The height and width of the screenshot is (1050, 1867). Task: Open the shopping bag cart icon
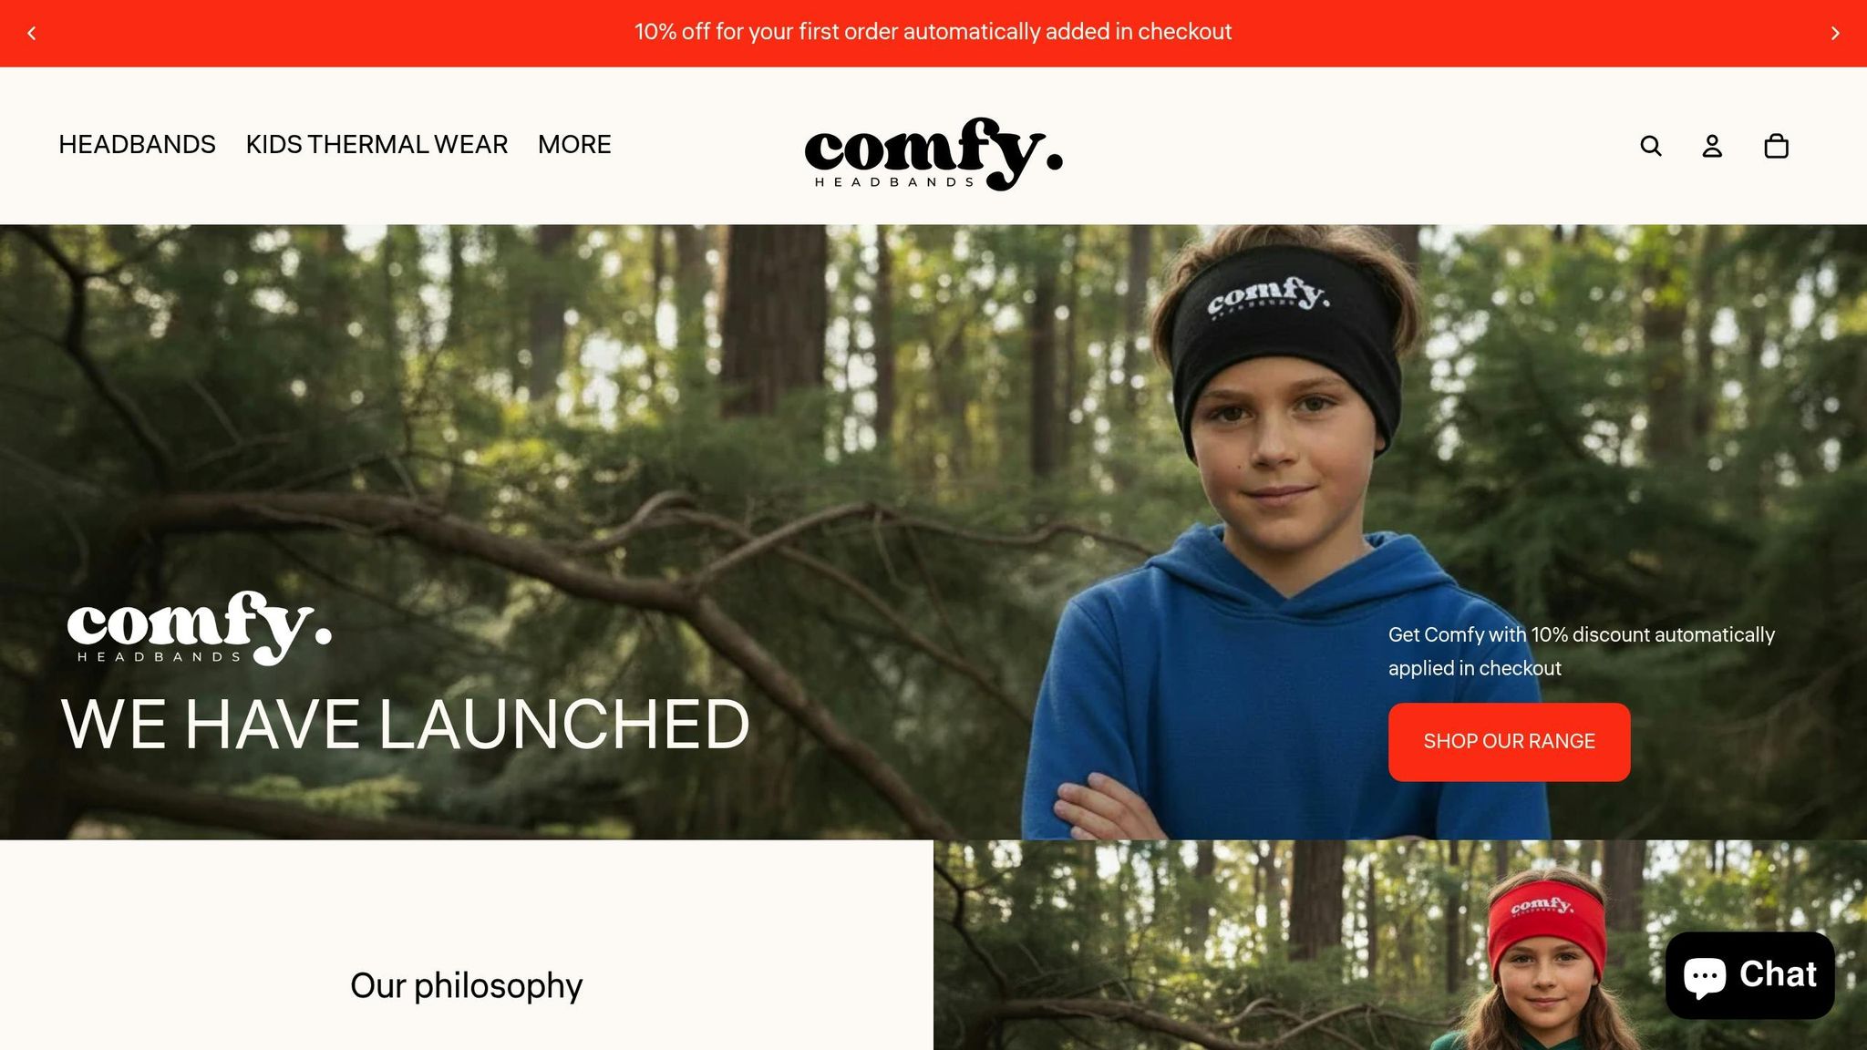1776,146
